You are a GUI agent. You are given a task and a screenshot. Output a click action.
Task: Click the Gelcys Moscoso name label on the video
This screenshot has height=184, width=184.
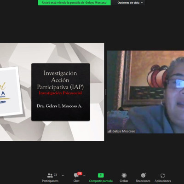click(x=124, y=131)
